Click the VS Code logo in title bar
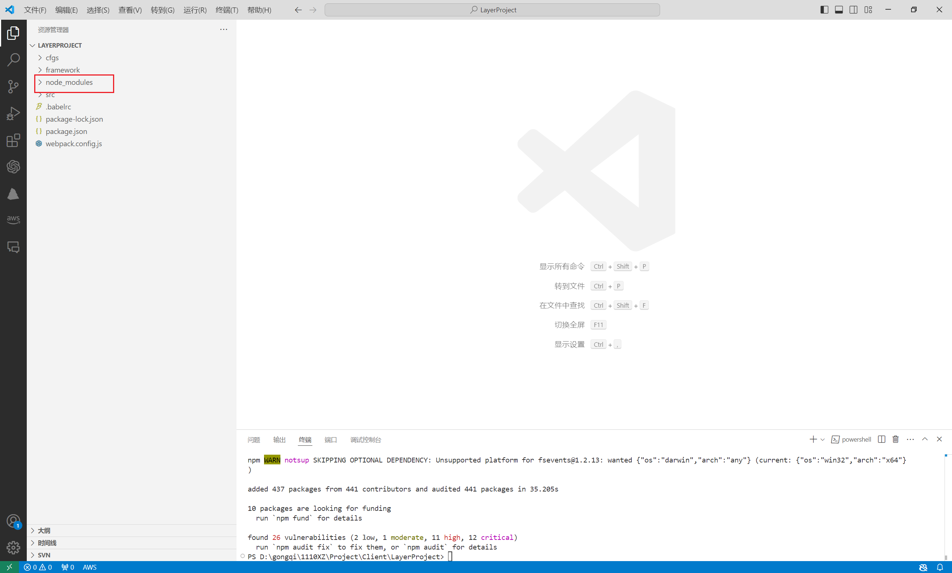The width and height of the screenshot is (952, 573). (x=10, y=10)
